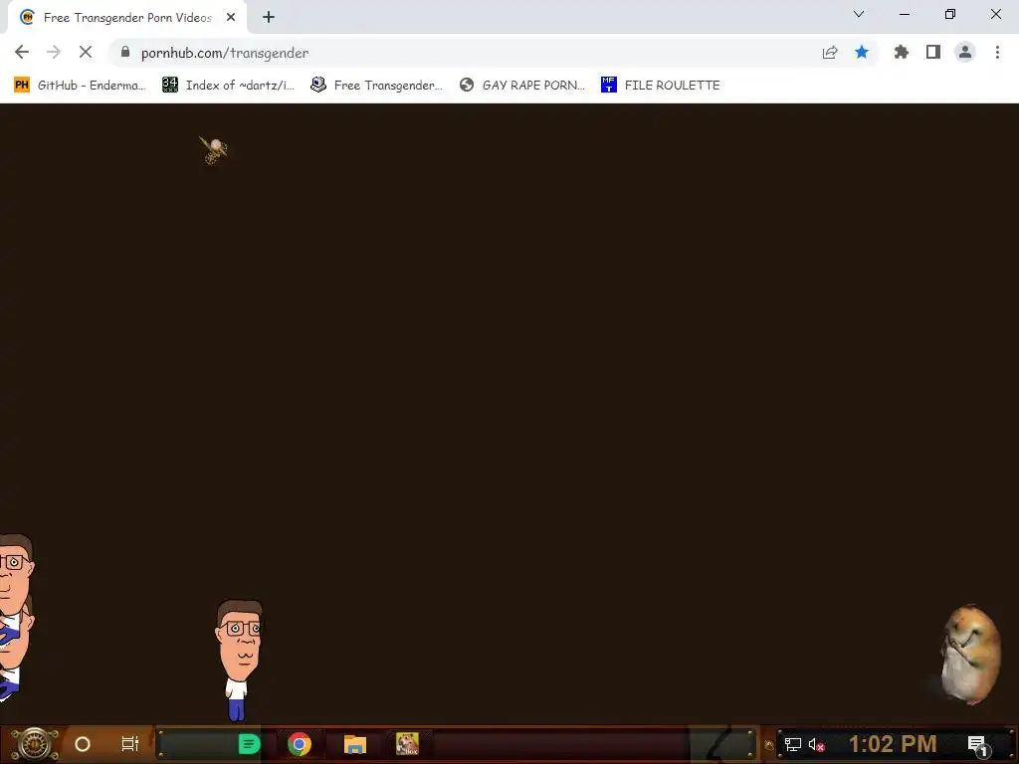Open the 'Free Transgender...' bookmark

(x=377, y=86)
